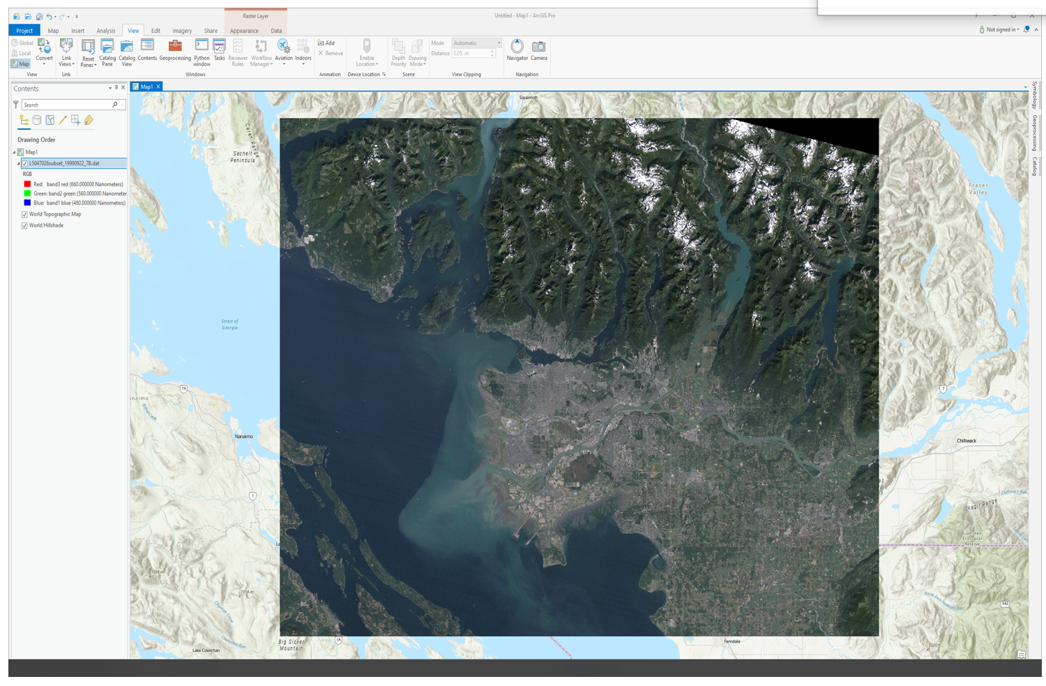
Task: Click the red band3 color swatch
Action: click(27, 184)
